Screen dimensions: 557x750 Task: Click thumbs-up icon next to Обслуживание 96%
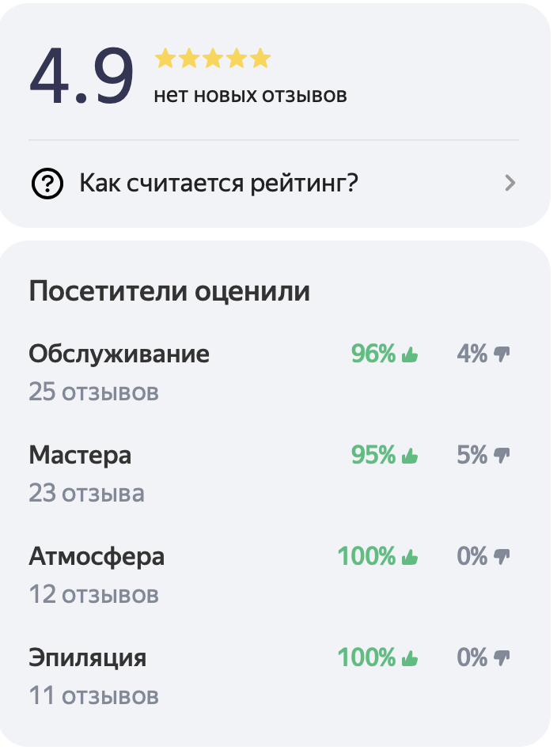point(410,354)
